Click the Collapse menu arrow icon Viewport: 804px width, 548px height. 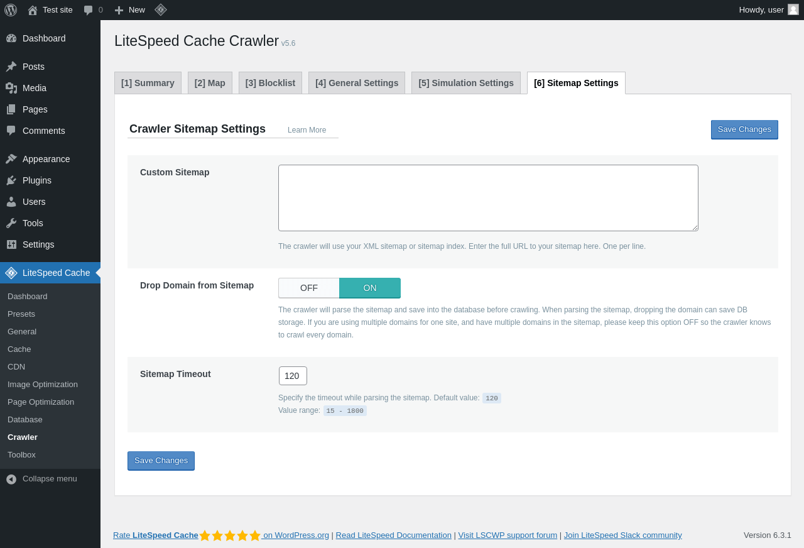(x=11, y=479)
